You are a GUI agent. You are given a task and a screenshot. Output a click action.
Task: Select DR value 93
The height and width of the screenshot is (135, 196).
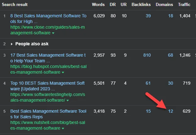(113, 55)
